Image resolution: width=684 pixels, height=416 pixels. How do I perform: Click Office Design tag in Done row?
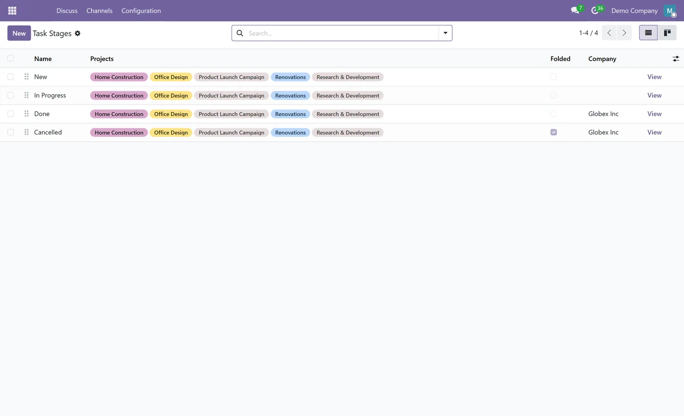pos(171,114)
